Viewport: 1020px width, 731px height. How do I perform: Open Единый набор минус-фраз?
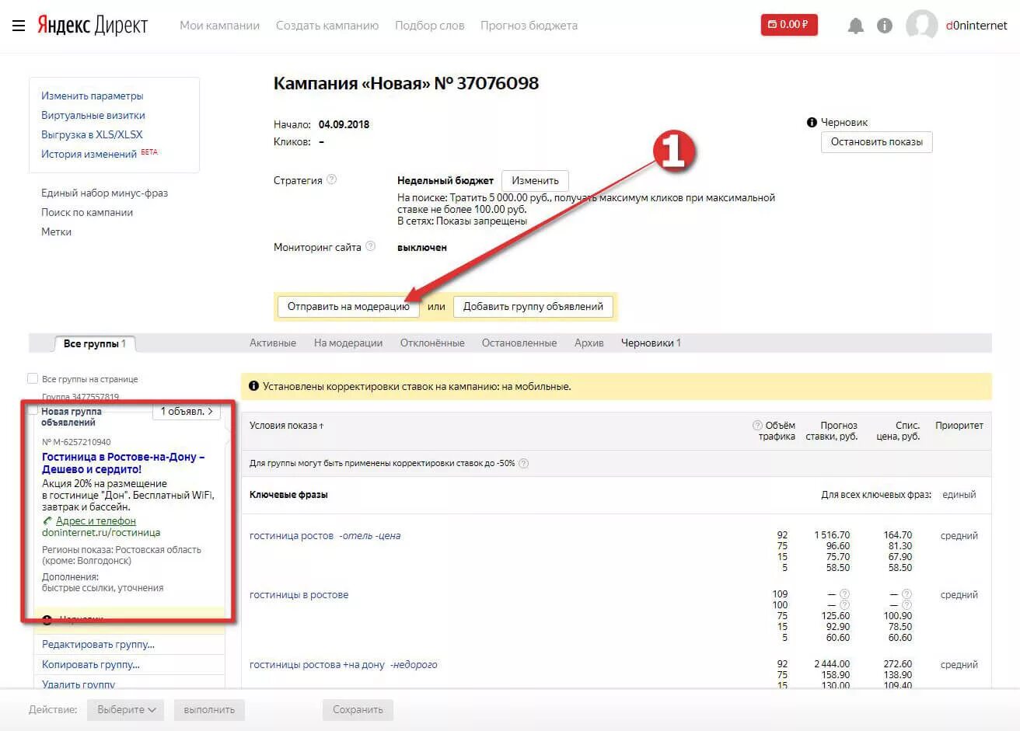coord(104,193)
